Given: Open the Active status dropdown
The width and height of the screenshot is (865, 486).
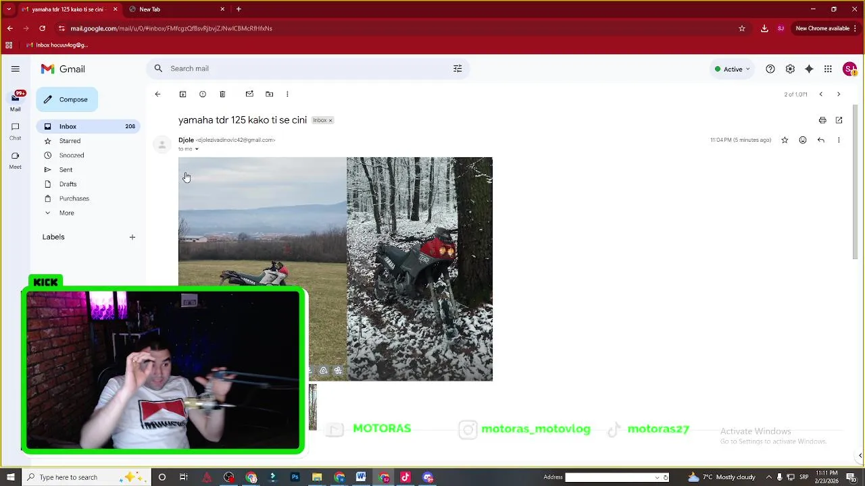Looking at the screenshot, I should (733, 69).
